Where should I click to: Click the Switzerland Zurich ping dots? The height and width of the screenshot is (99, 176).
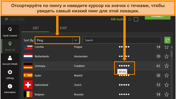124,85
